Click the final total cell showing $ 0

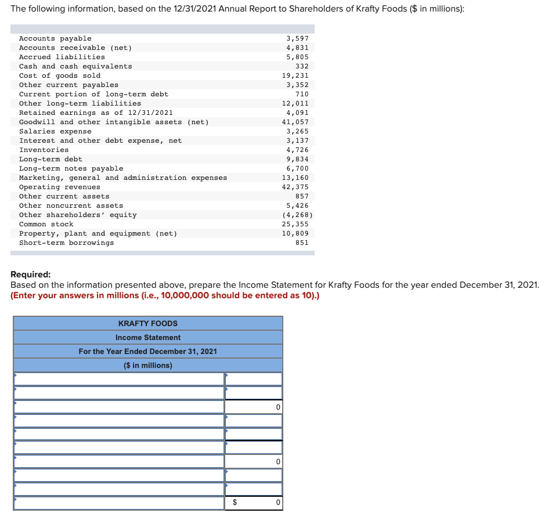(254, 503)
